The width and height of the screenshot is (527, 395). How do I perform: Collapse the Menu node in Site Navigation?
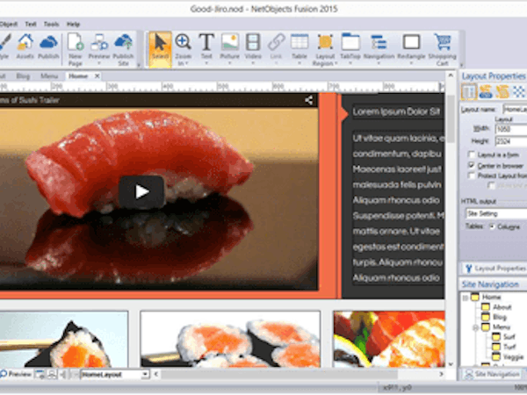(475, 327)
